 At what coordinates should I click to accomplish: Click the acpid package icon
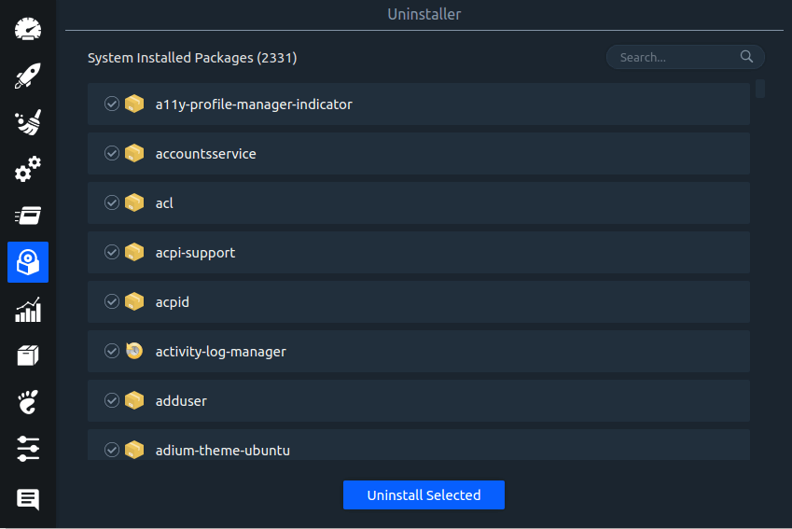[x=134, y=301]
